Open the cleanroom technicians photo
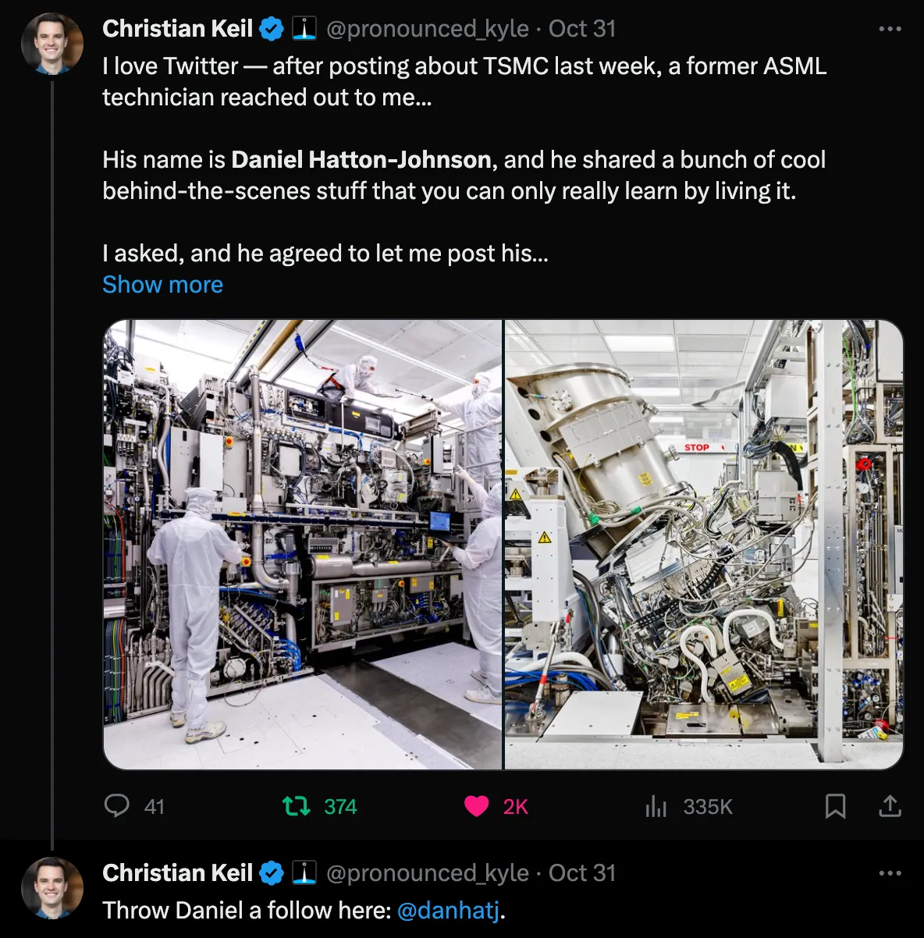This screenshot has height=938, width=924. [x=303, y=545]
